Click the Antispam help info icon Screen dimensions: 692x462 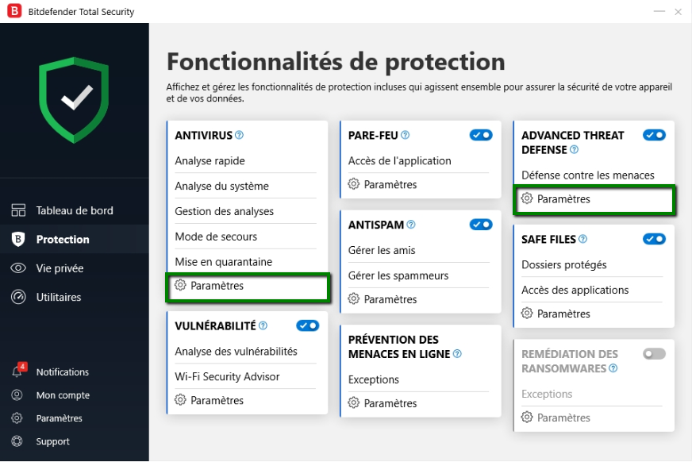tap(411, 225)
